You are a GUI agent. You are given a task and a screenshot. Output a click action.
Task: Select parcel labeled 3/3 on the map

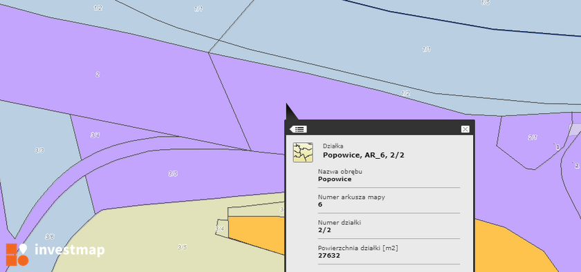pyautogui.click(x=39, y=150)
